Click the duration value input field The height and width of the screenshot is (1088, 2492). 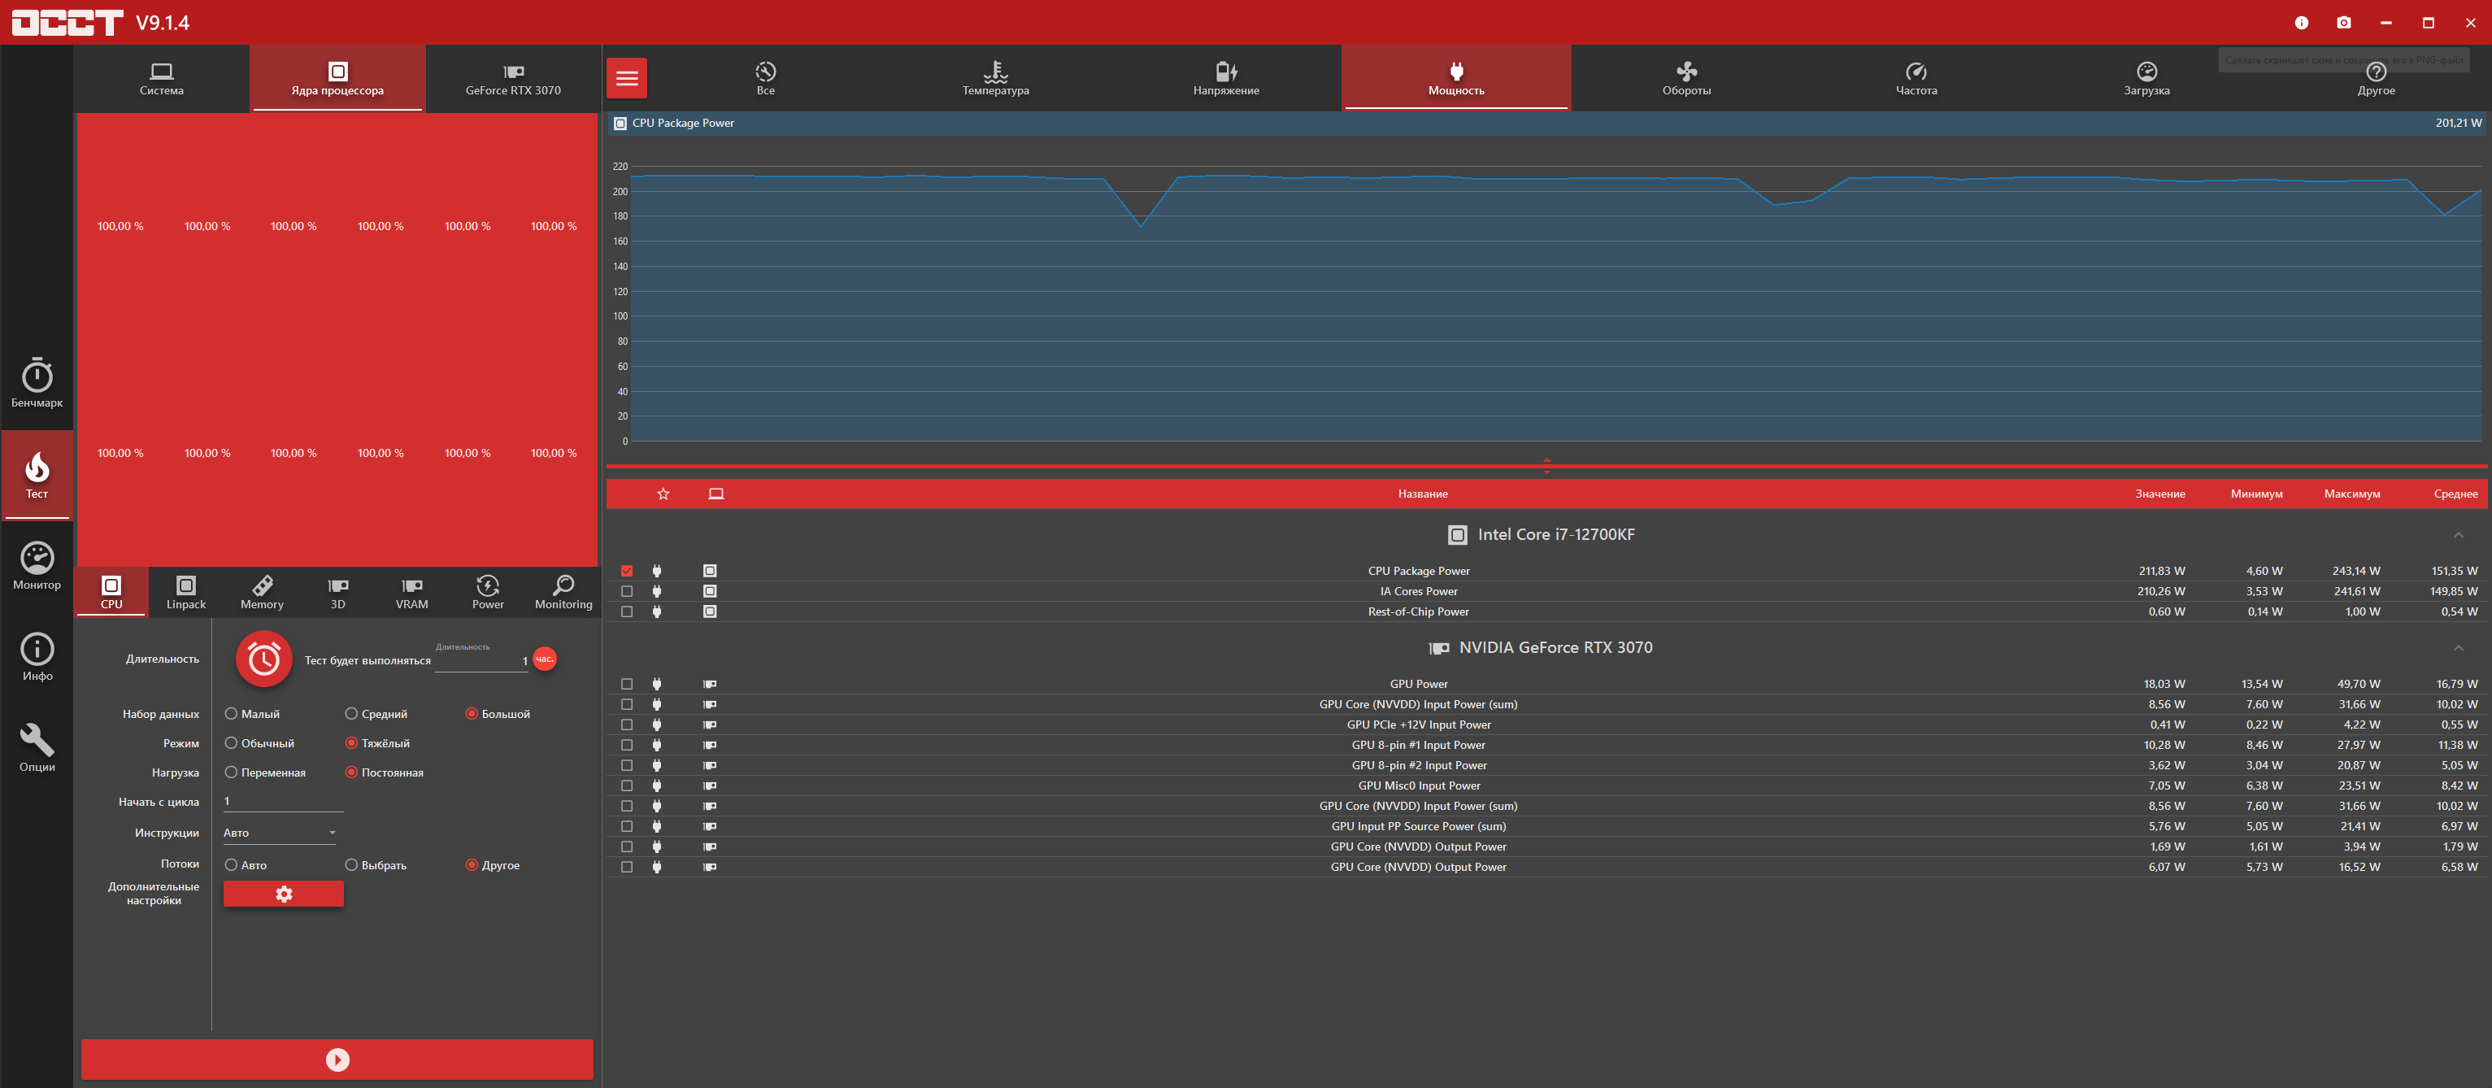[x=481, y=660]
